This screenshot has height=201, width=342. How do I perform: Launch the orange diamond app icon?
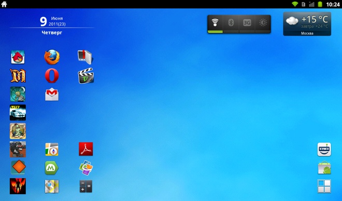click(18, 167)
